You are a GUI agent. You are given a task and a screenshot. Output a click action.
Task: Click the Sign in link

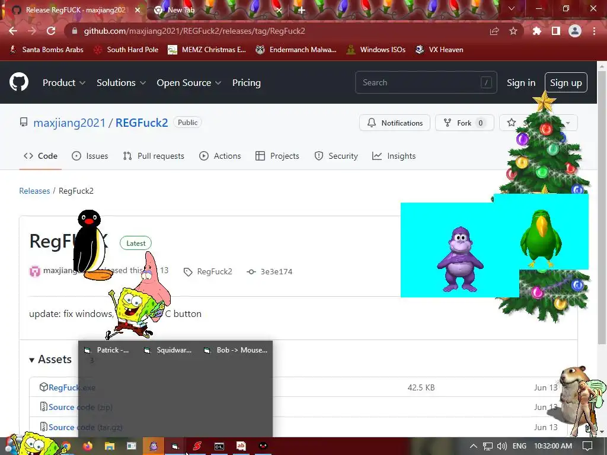521,83
